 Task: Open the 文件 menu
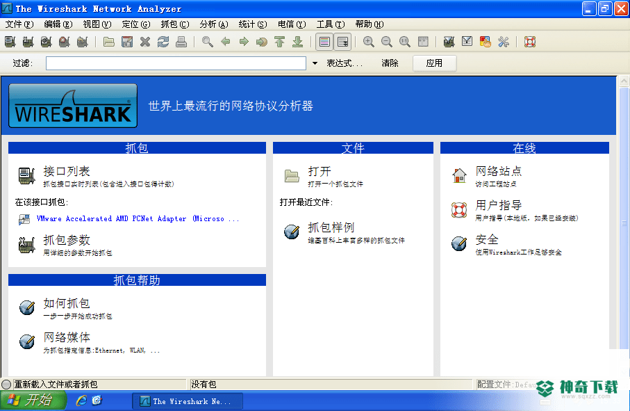click(x=19, y=24)
